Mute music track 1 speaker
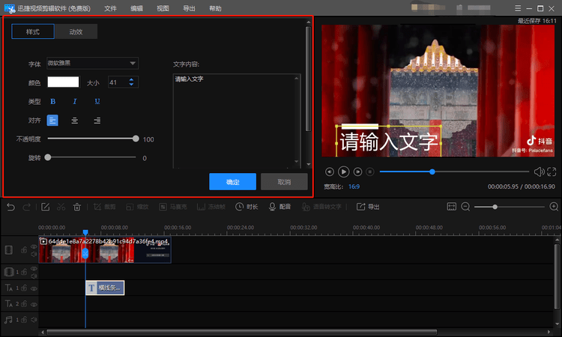Viewport: 562px width, 337px height. tap(34, 320)
